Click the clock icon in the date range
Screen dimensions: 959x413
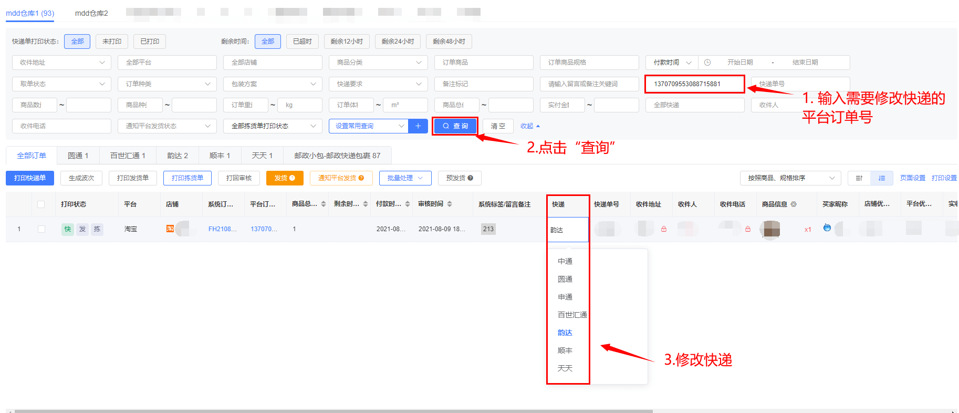pos(707,63)
